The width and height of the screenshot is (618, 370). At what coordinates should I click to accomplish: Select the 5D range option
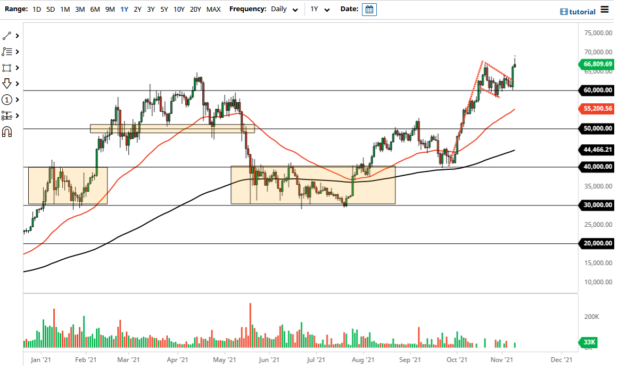coord(50,9)
